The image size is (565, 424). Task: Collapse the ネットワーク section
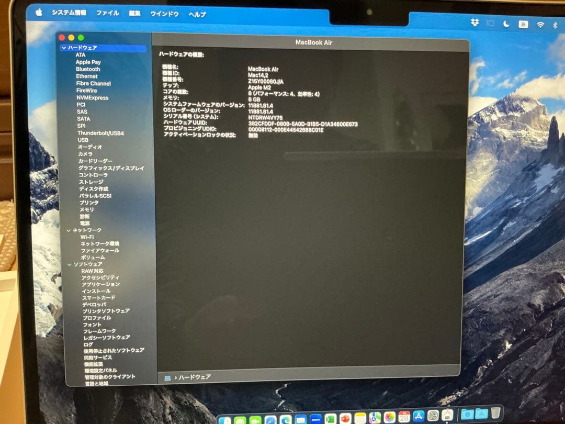[69, 230]
